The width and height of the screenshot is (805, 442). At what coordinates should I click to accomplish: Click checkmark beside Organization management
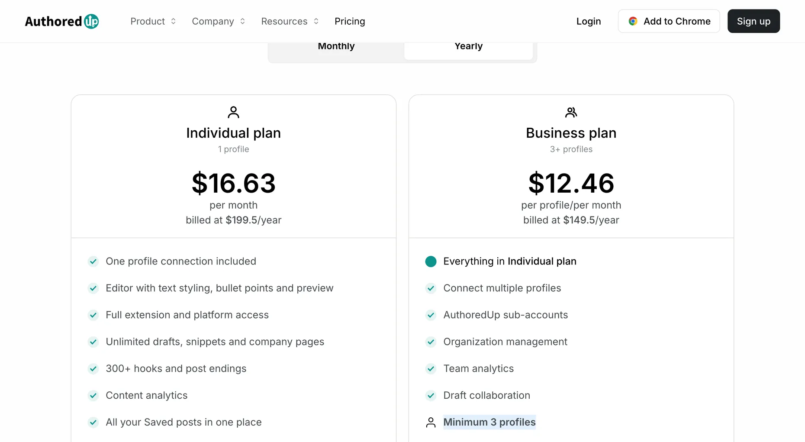tap(431, 342)
